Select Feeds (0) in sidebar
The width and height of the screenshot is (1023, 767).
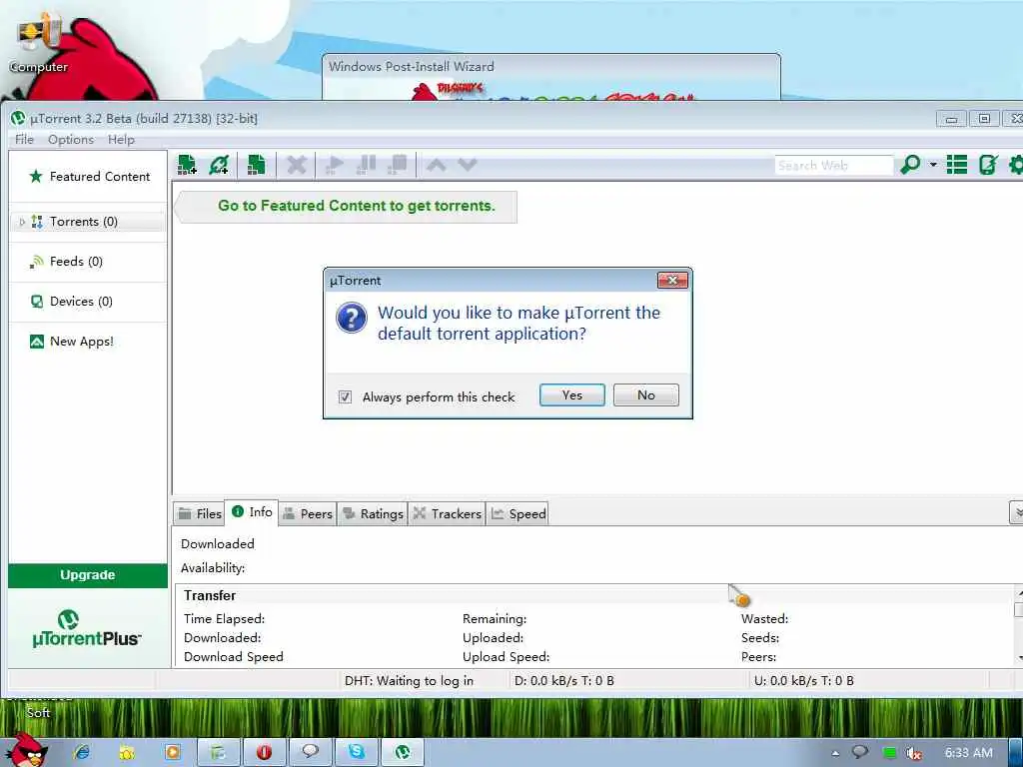point(88,262)
